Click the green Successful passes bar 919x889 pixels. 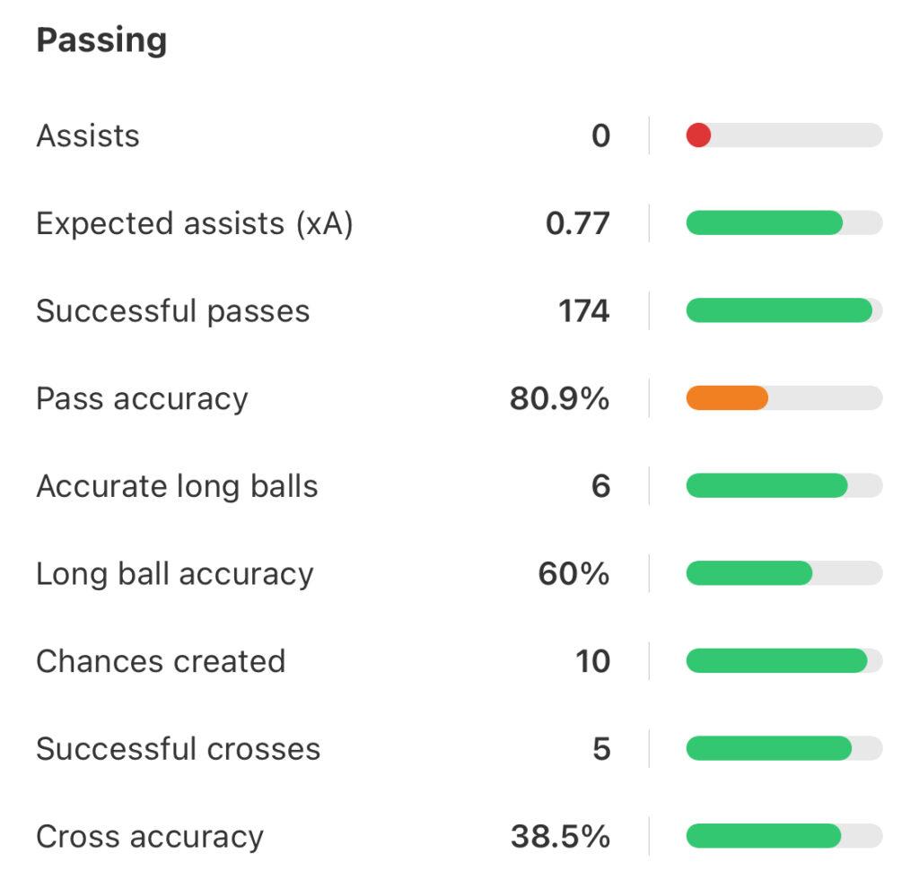[778, 310]
